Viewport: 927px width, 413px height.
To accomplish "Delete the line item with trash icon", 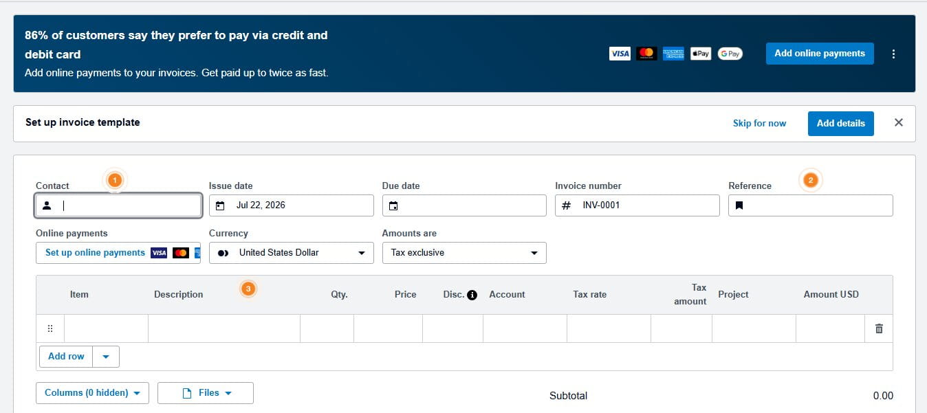I will (879, 328).
